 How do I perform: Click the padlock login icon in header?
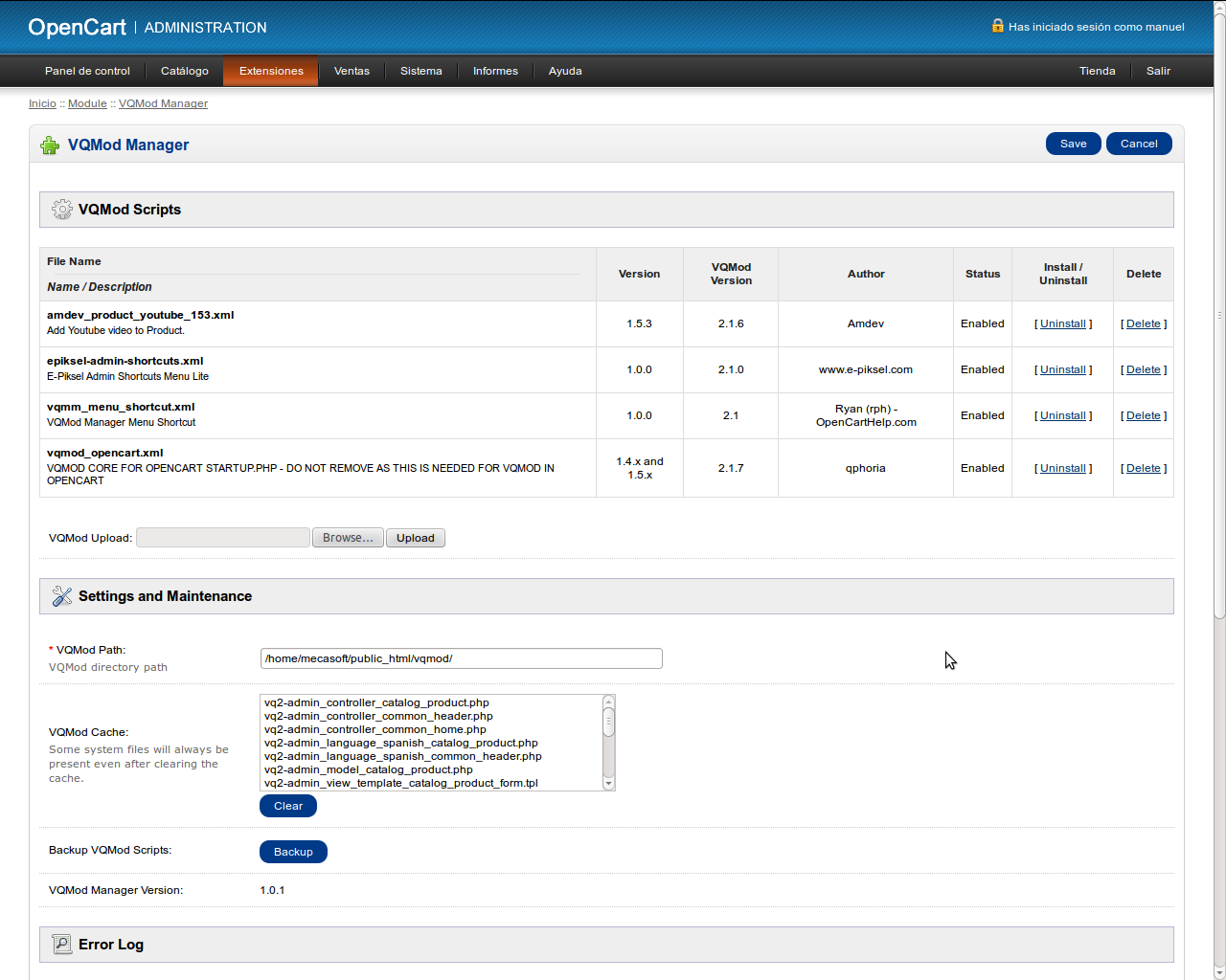(x=998, y=26)
